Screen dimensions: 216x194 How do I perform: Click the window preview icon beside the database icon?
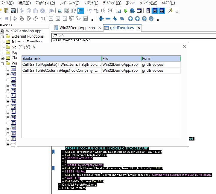click(139, 11)
